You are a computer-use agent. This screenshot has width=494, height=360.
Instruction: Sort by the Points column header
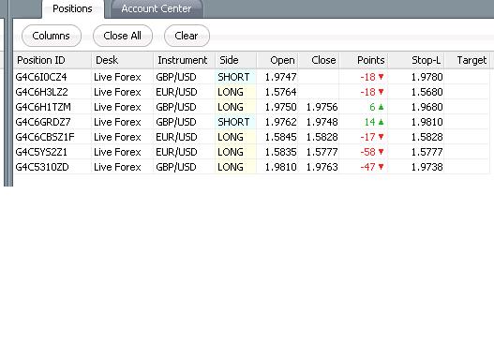pyautogui.click(x=364, y=60)
